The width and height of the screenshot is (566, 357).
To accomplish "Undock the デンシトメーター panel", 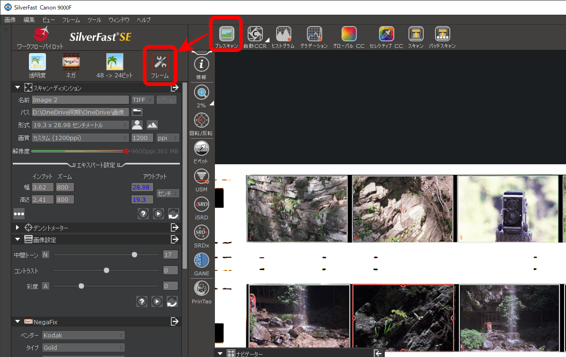I will click(x=175, y=227).
